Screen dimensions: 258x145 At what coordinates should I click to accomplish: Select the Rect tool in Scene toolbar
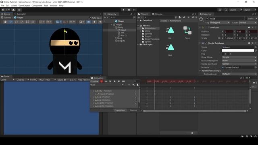pos(27,22)
